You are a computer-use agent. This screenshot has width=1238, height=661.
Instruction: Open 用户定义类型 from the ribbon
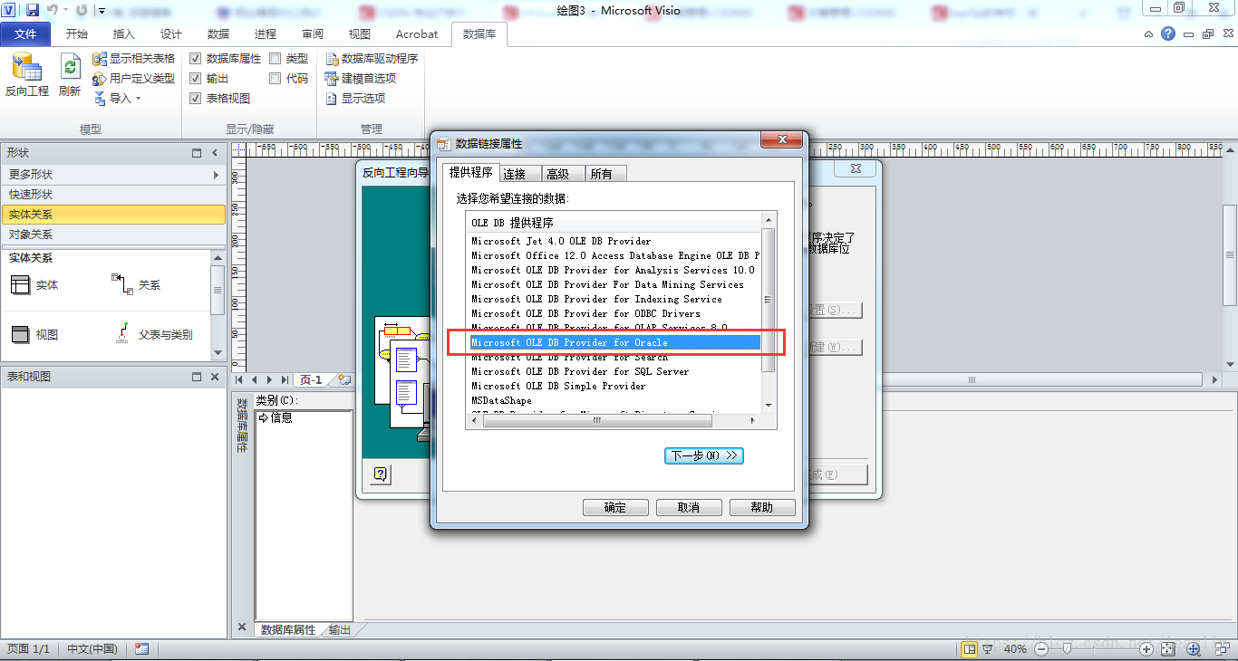coord(133,78)
